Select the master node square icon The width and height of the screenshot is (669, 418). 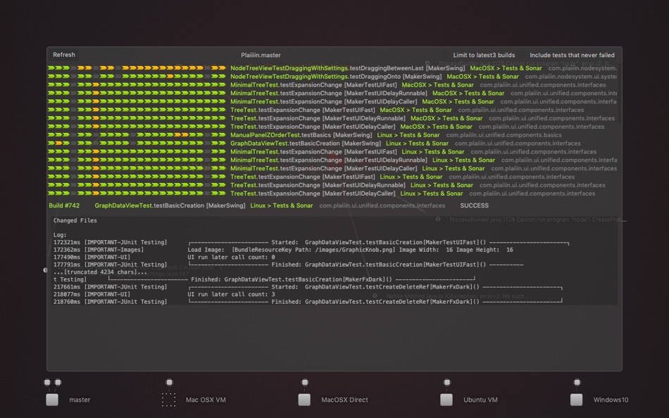(52, 400)
